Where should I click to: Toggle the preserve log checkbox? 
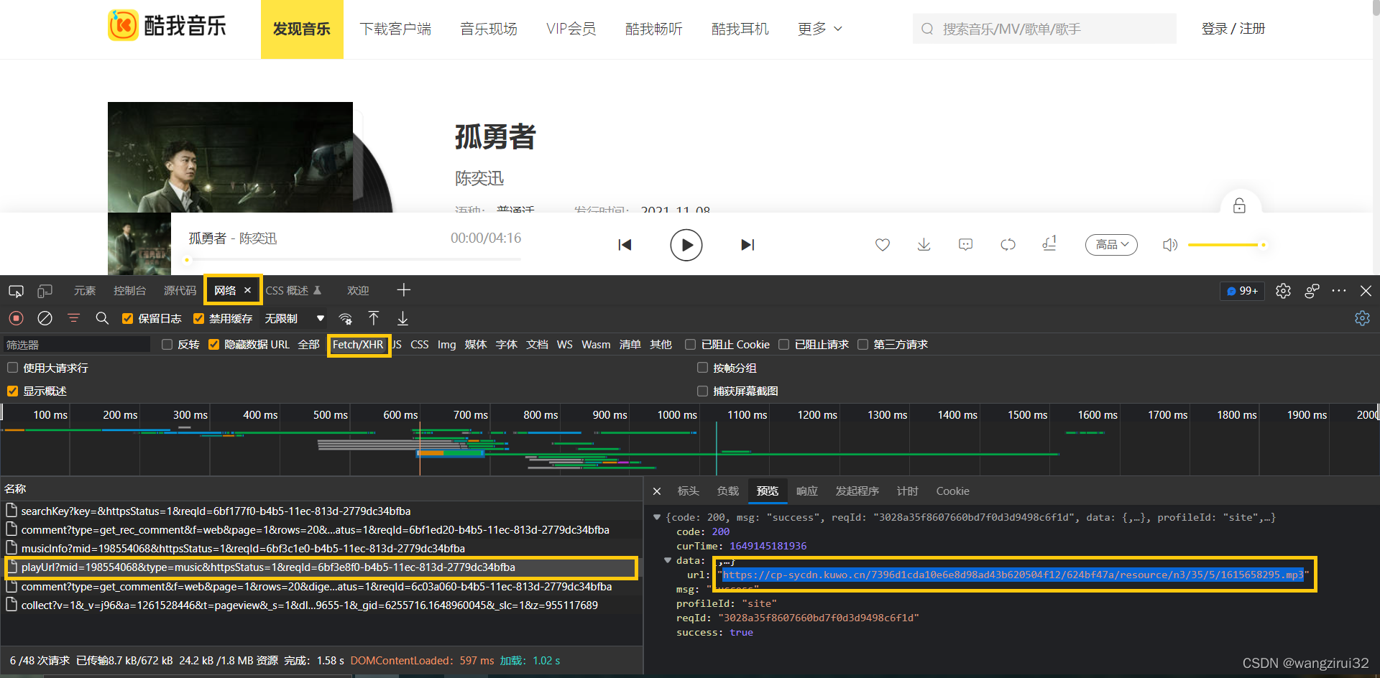(128, 319)
